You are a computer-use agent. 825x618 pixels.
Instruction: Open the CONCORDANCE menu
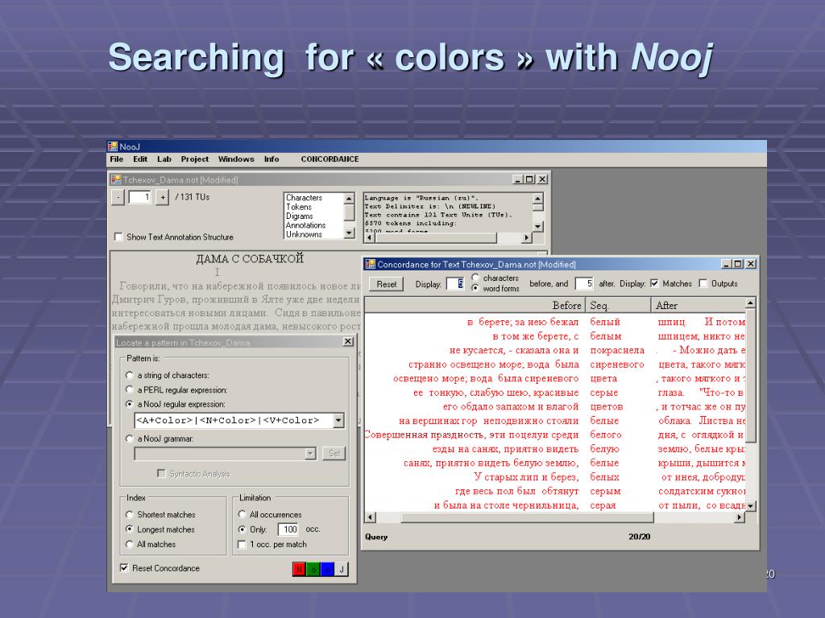pos(330,159)
